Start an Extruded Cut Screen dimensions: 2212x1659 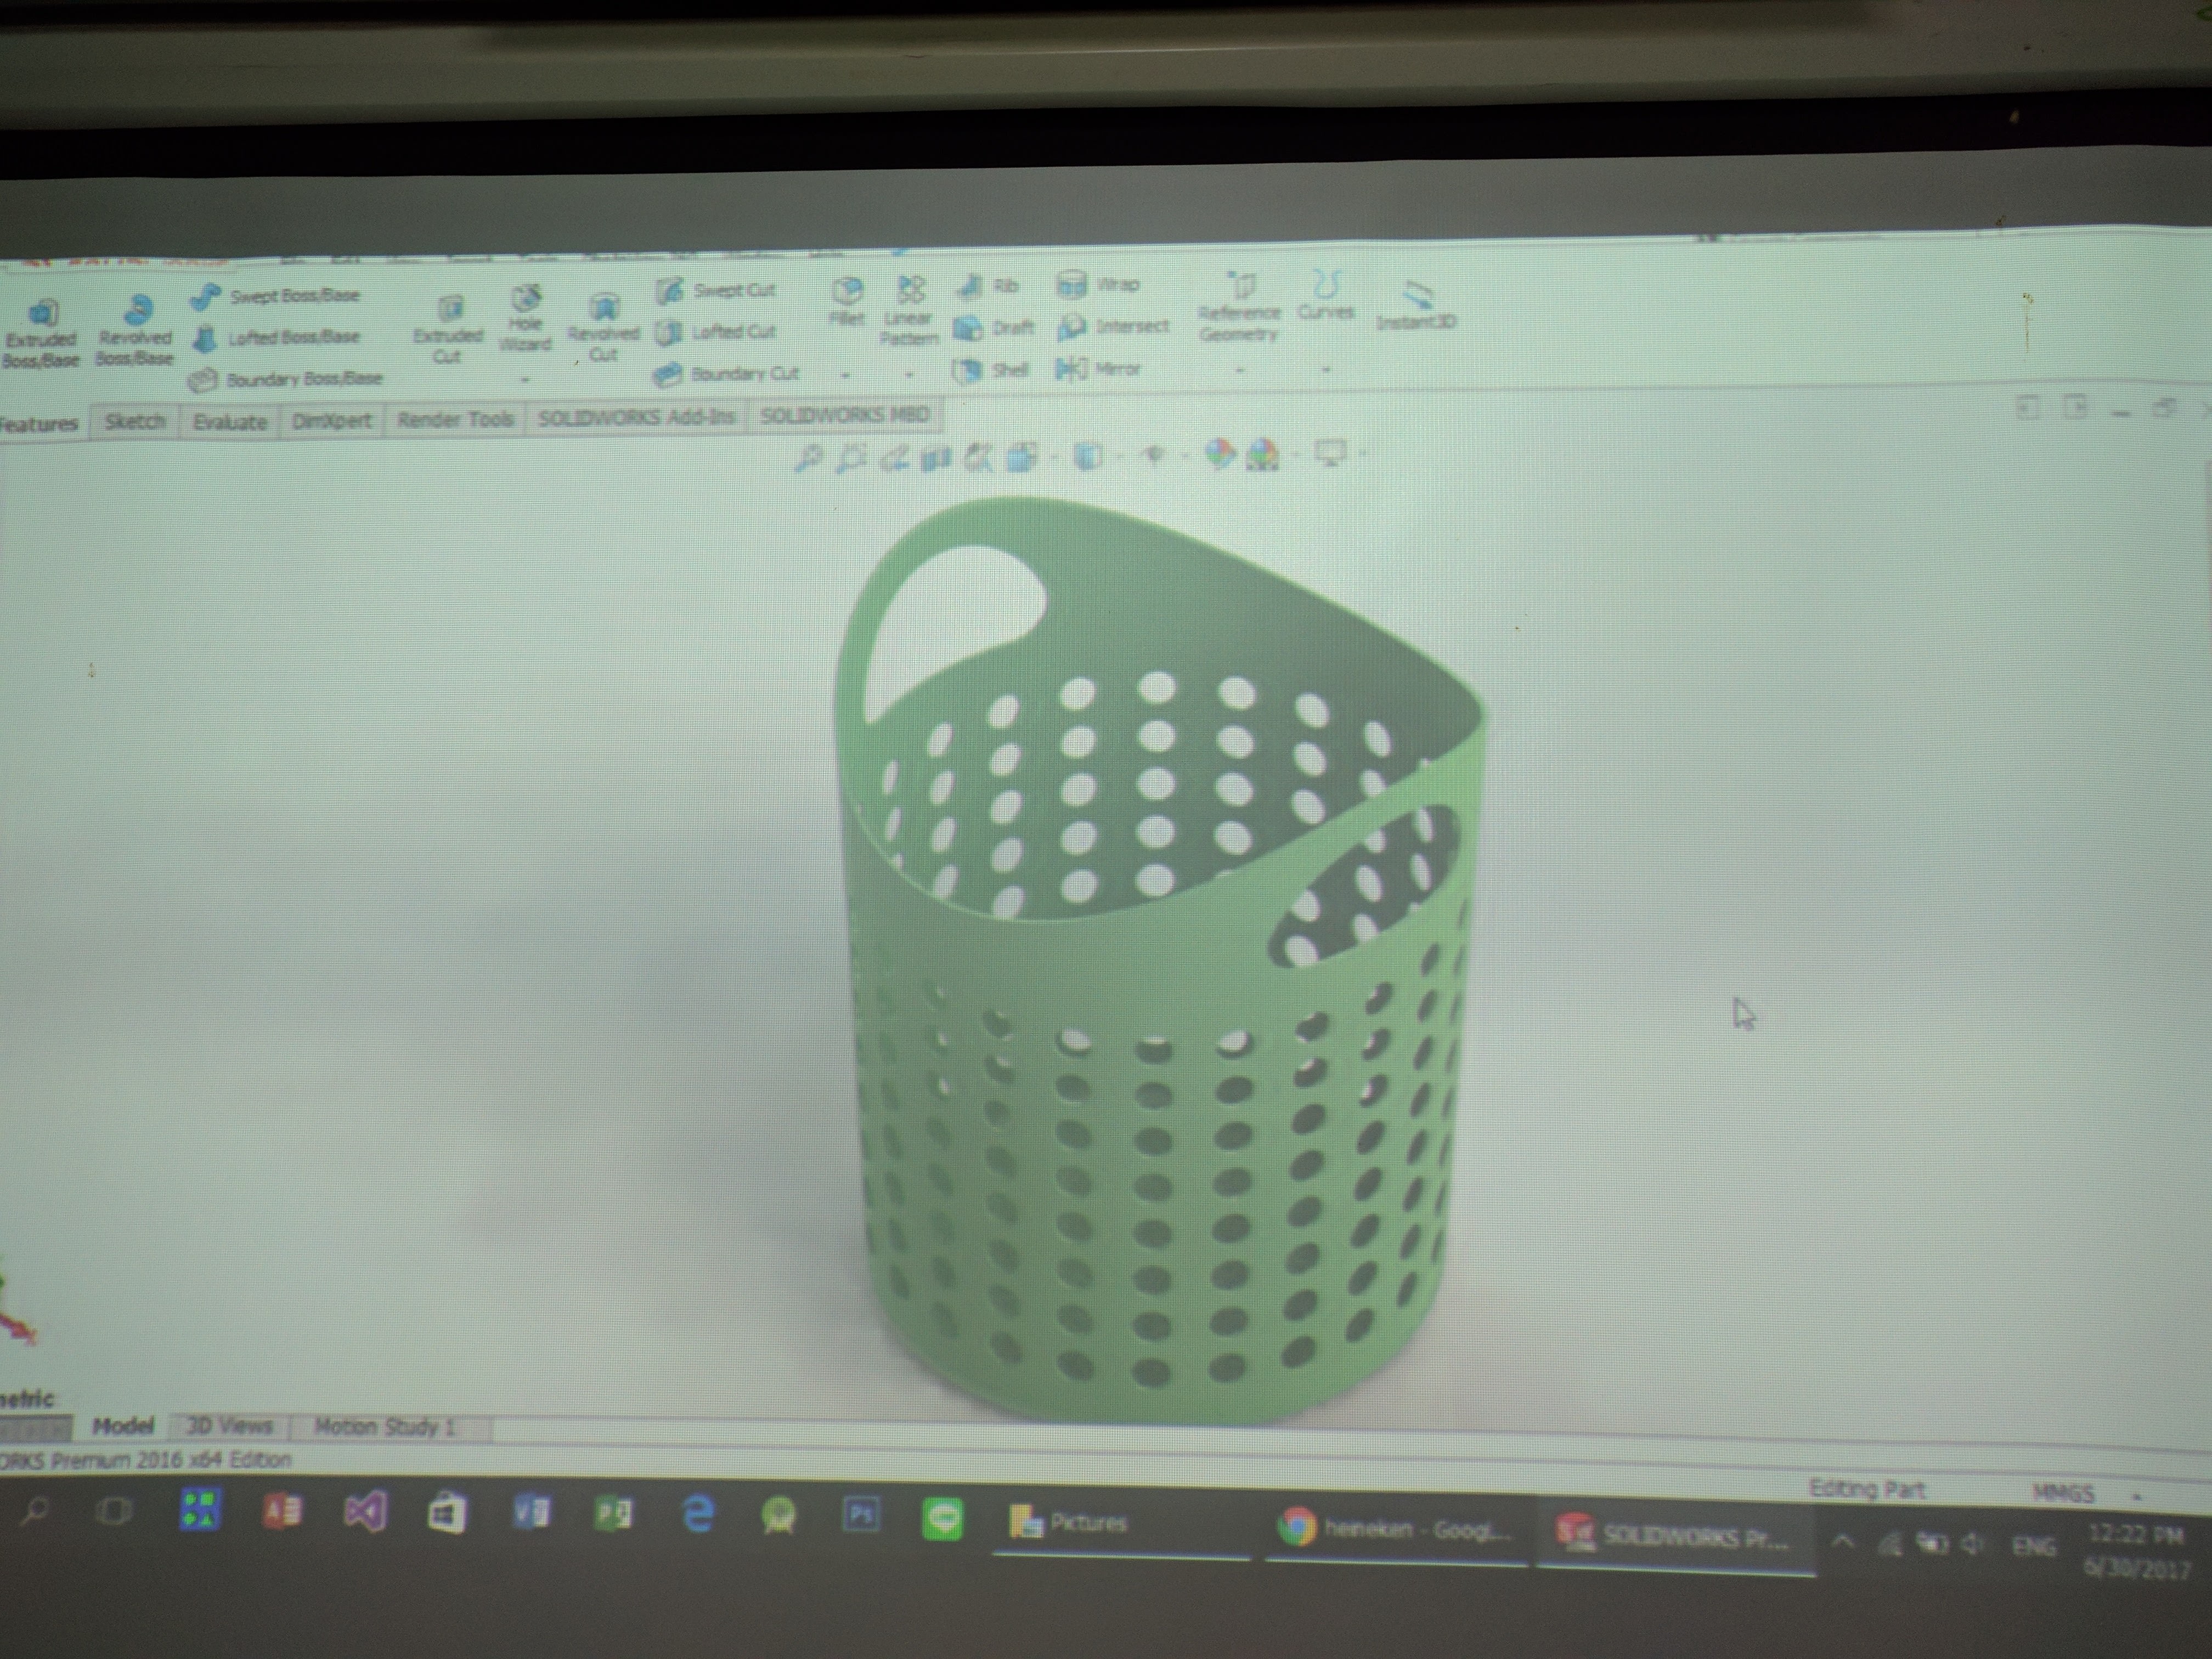click(448, 330)
